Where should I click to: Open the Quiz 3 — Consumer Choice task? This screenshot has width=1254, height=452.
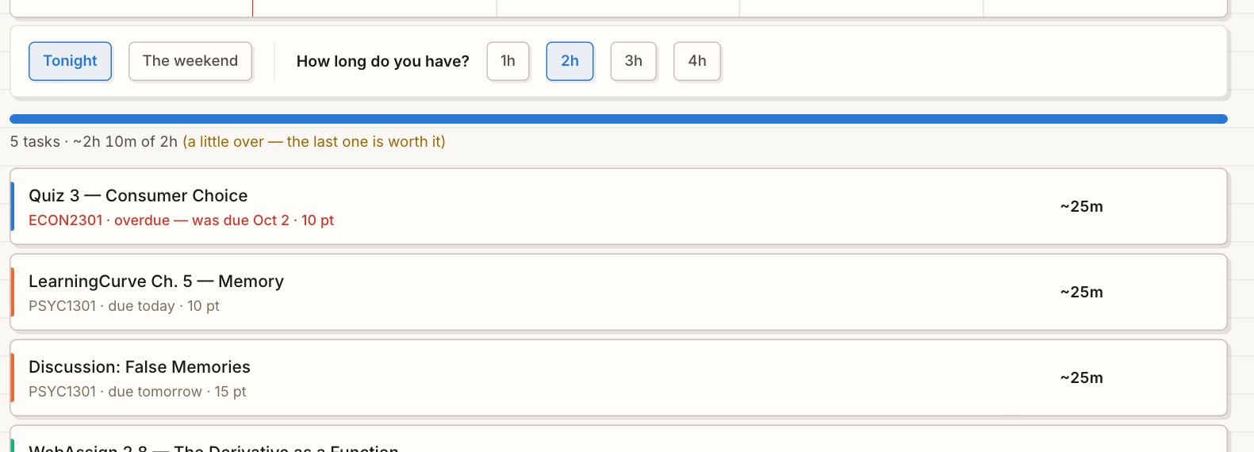[x=619, y=206]
